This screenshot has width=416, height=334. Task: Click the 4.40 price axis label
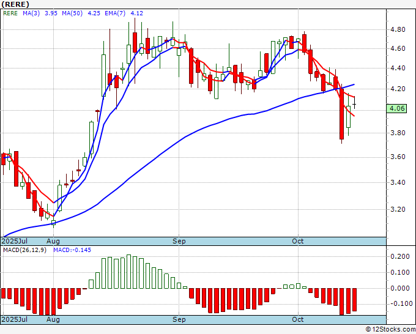(x=398, y=68)
